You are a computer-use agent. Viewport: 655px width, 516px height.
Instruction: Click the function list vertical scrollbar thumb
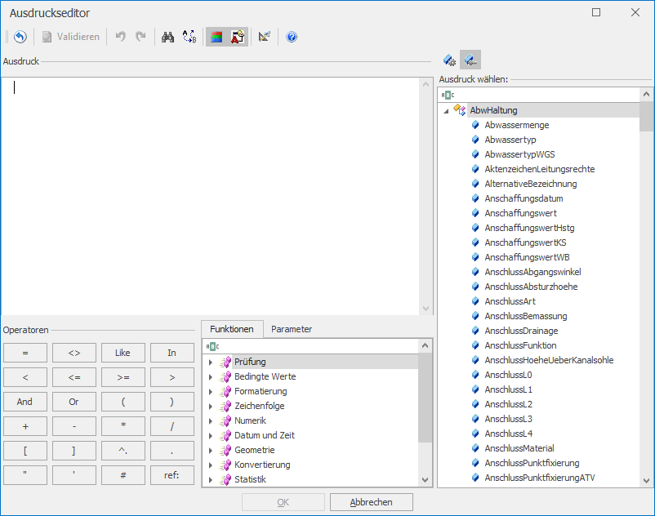(x=425, y=398)
